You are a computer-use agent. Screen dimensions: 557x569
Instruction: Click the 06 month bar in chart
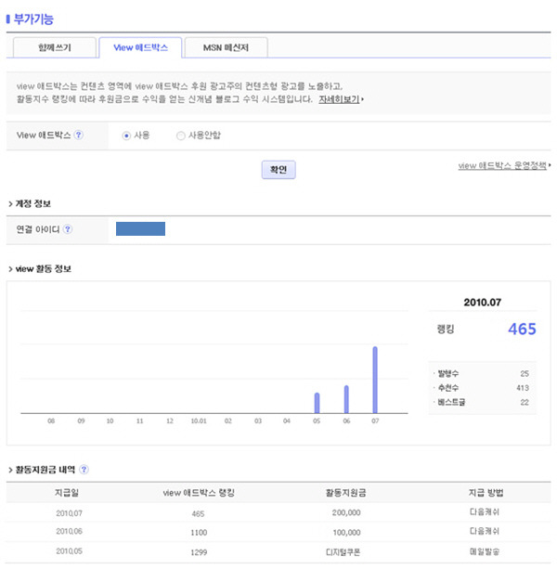(x=346, y=399)
